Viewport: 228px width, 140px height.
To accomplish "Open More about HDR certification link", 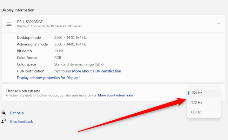I will coord(96,71).
